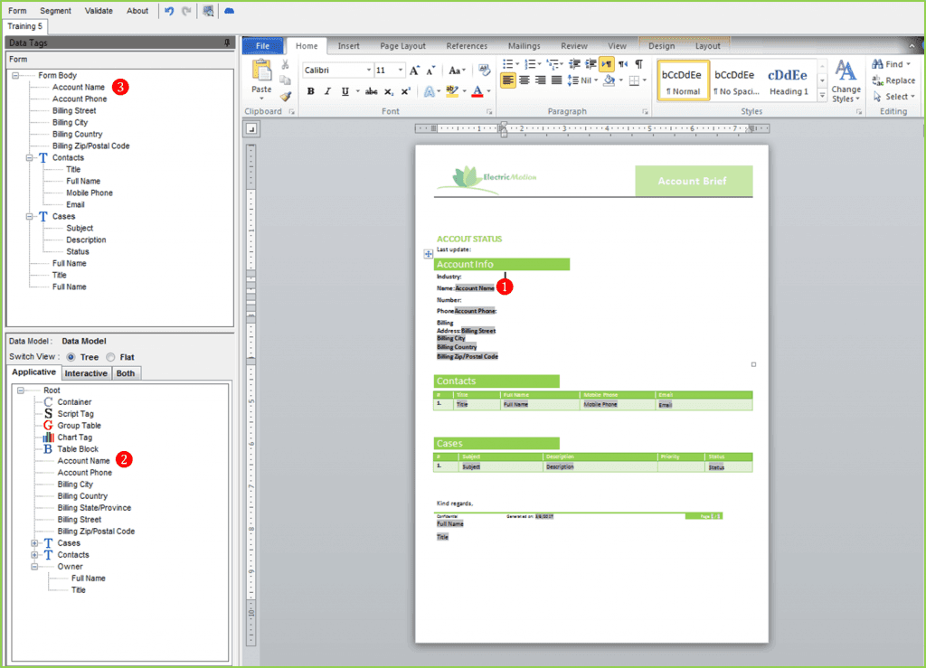
Task: Toggle Underline formatting
Action: 345,91
